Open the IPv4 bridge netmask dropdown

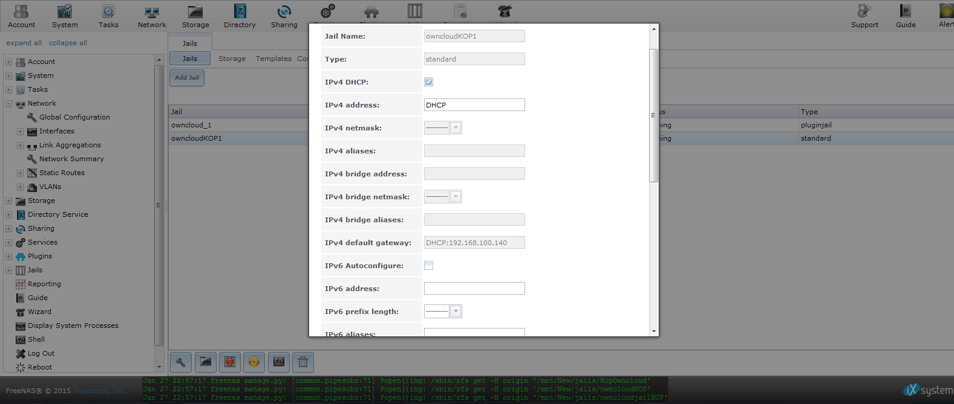(456, 197)
